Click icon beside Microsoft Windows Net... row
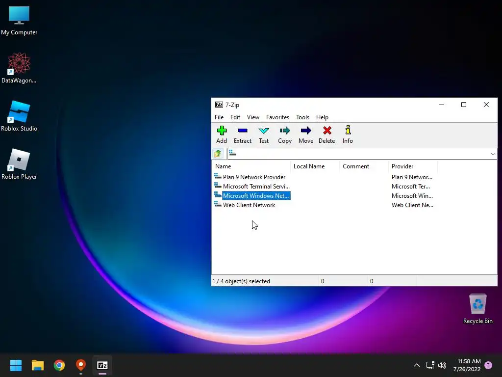 pos(218,195)
